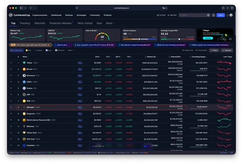This screenshot has width=243, height=164.
Task: Click Are altcoins outperforming Bitcoin chip
Action: [x=134, y=45]
